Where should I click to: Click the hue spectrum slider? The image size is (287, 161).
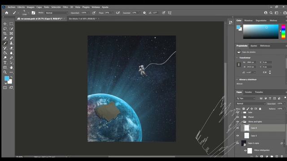pos(283,32)
